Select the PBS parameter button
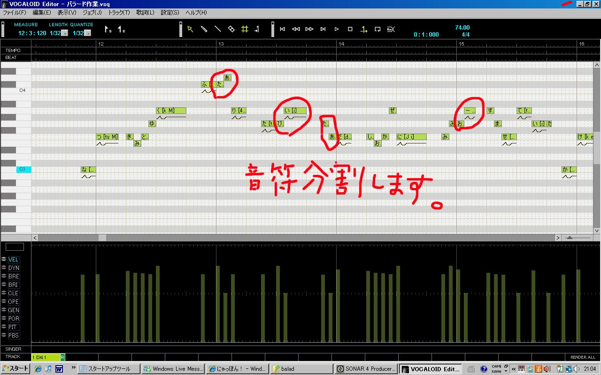The width and height of the screenshot is (601, 375). pyautogui.click(x=14, y=336)
